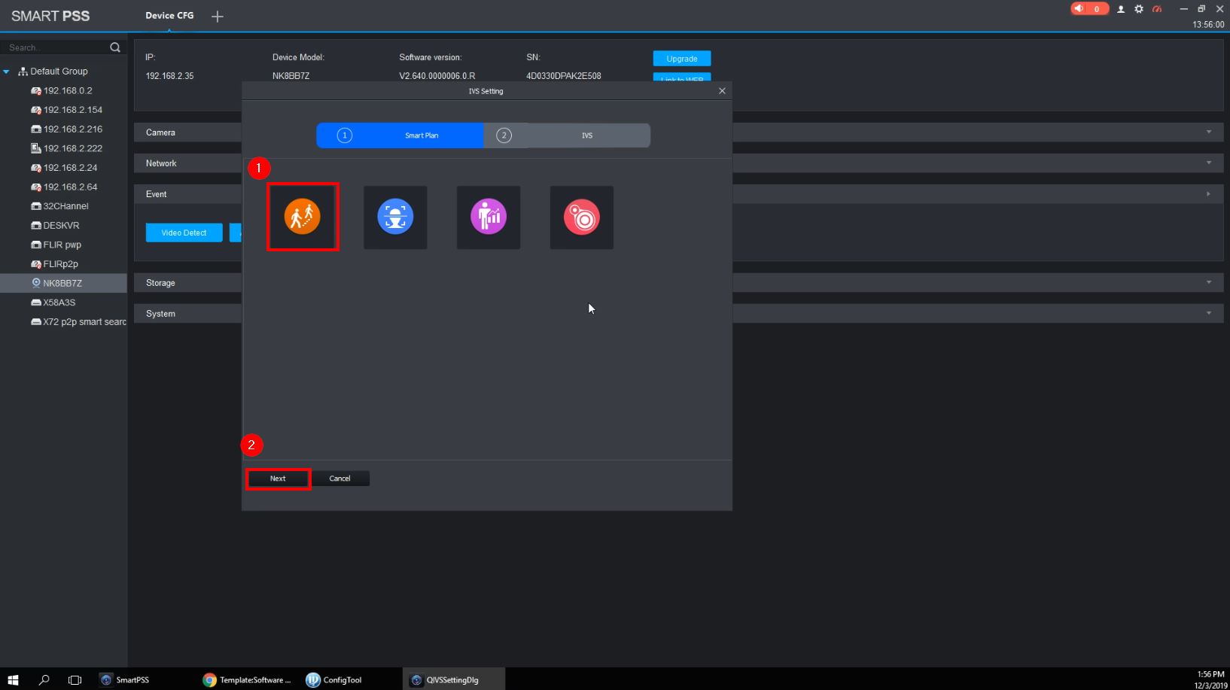Close the IVS Setting dialog
Image resolution: width=1230 pixels, height=690 pixels.
click(x=722, y=91)
